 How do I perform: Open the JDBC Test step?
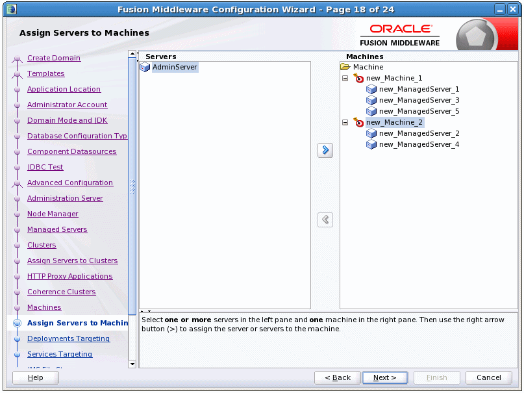[x=45, y=167]
